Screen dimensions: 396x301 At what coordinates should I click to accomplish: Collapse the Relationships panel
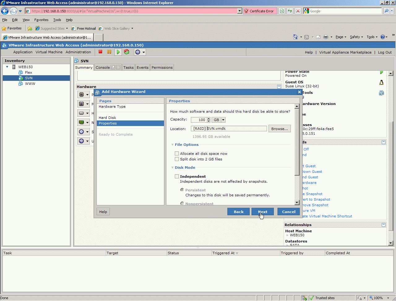click(x=384, y=225)
